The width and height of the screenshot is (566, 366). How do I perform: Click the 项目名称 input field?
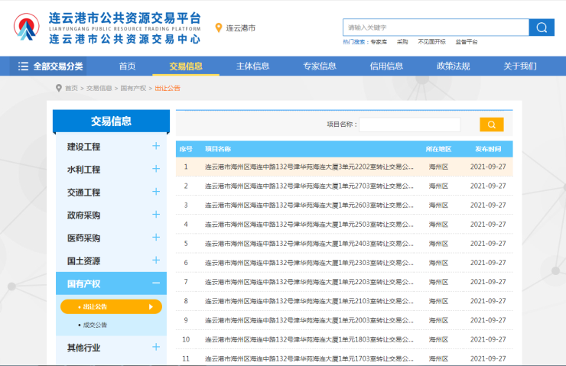[x=410, y=125]
